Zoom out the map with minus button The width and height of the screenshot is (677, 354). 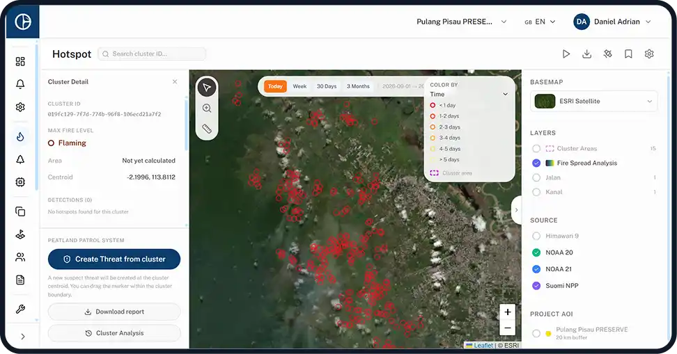coord(508,328)
